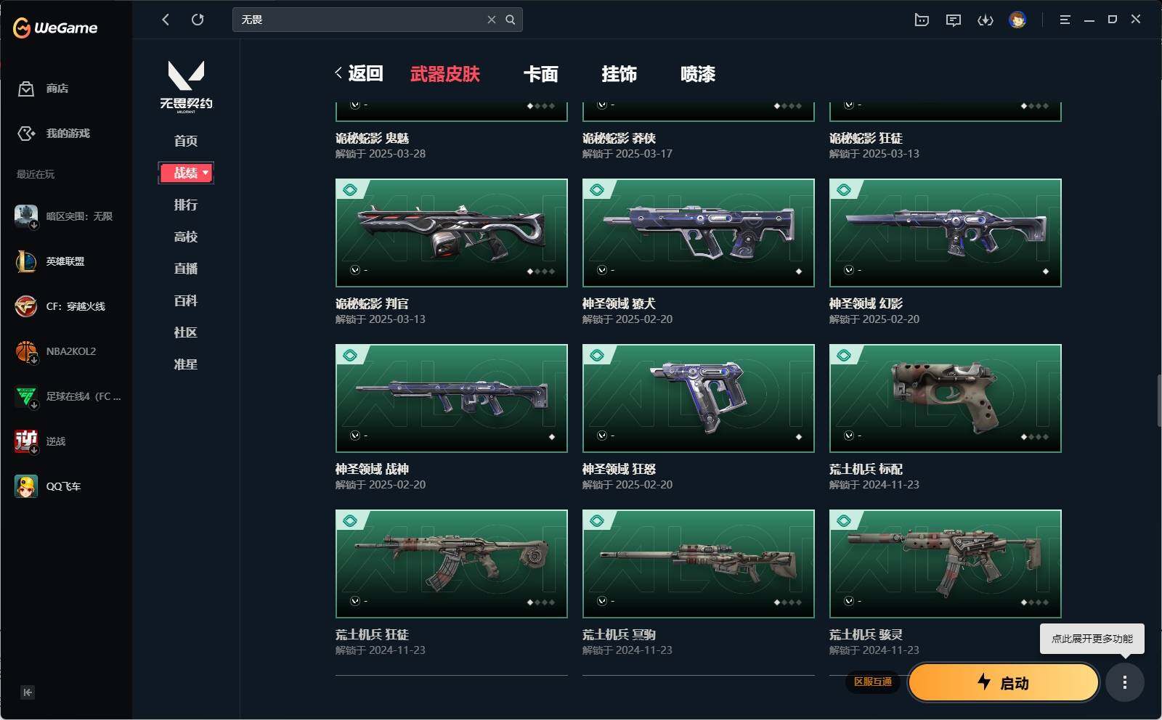Go back with the arrow icon
The width and height of the screenshot is (1162, 720).
166,20
